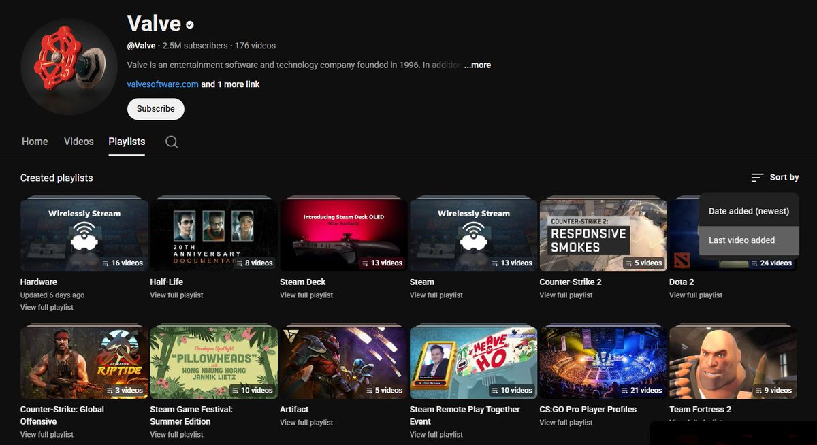This screenshot has width=817, height=445.
Task: Open the Counter-Strike 2 playlist thumbnail
Action: (x=603, y=235)
